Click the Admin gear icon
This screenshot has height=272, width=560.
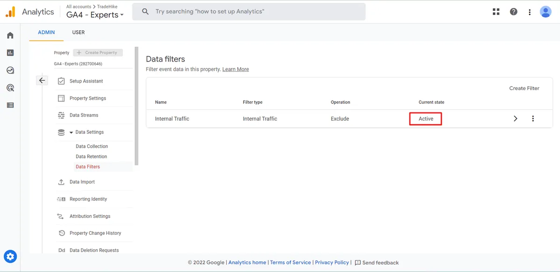[x=10, y=256]
